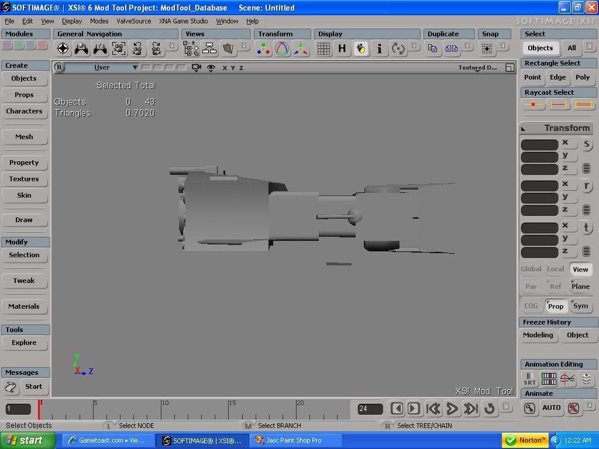Open the Display menu
This screenshot has width=599, height=449.
click(x=72, y=21)
